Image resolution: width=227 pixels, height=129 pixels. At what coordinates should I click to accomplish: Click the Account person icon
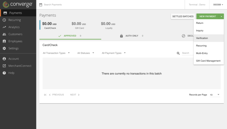pos(4,59)
